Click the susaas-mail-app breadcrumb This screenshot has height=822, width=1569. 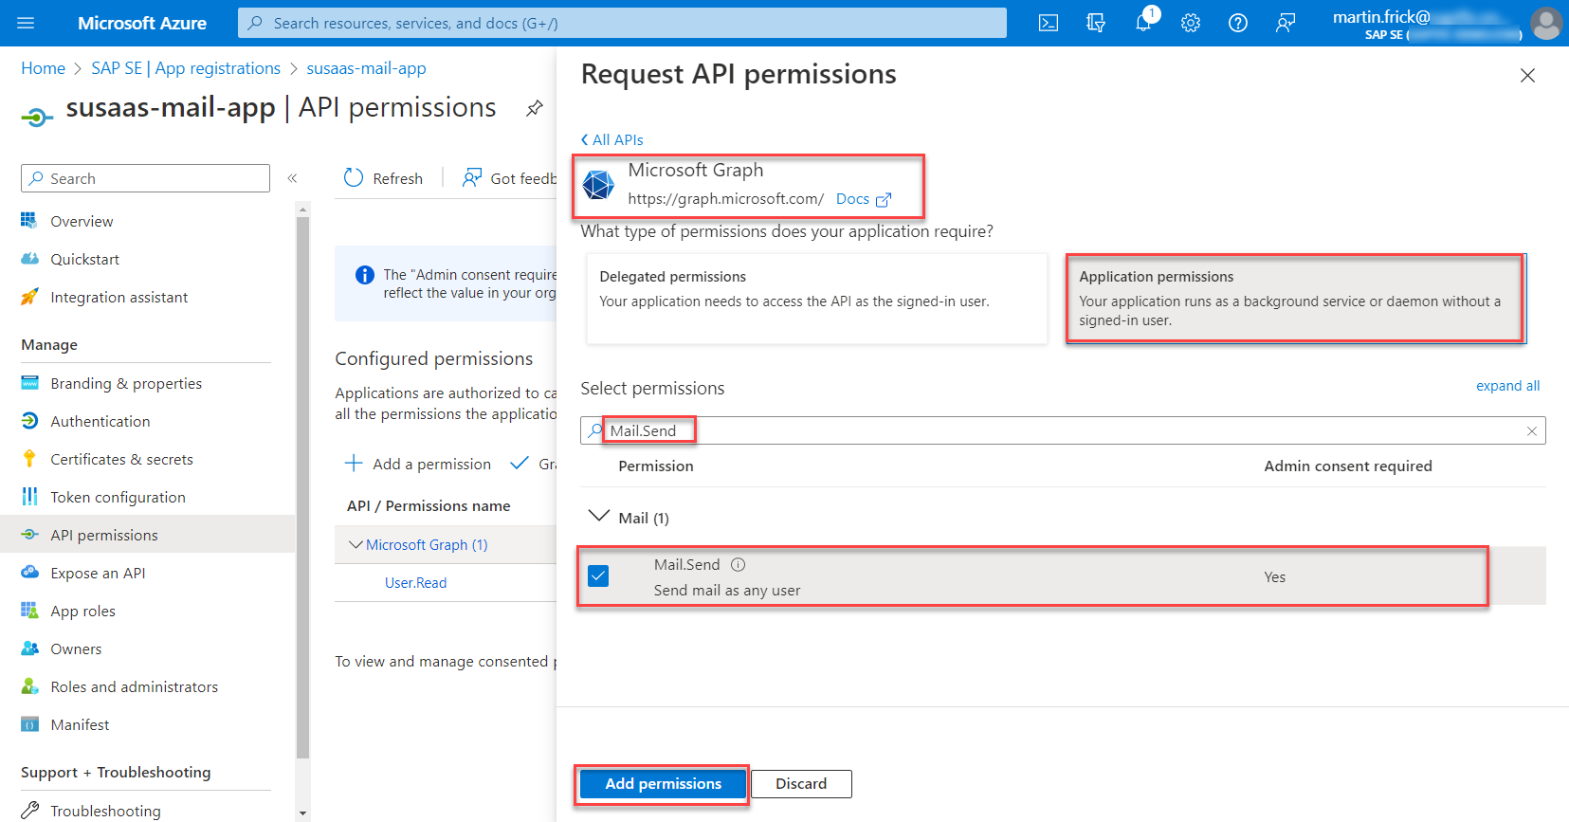366,68
